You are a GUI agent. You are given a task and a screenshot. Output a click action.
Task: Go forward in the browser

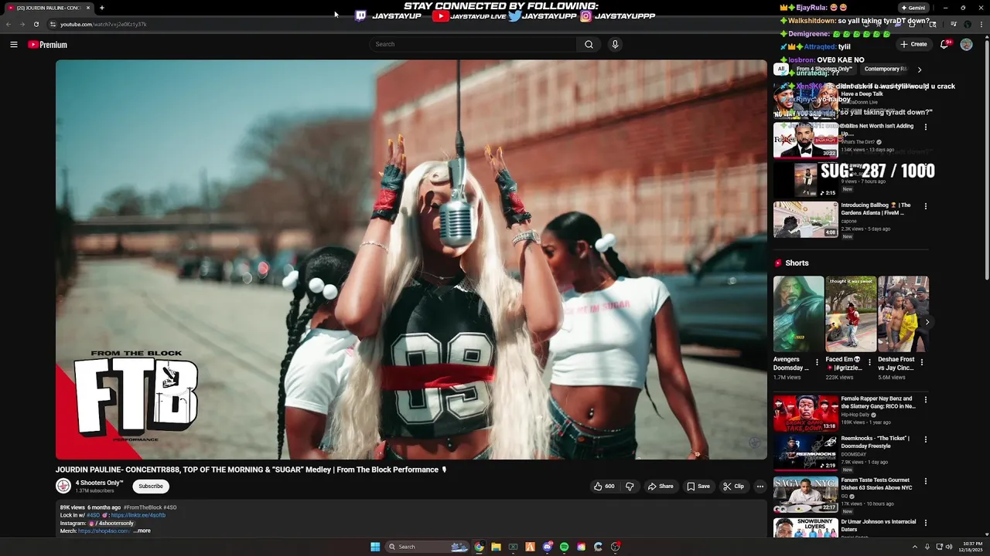[x=22, y=24]
